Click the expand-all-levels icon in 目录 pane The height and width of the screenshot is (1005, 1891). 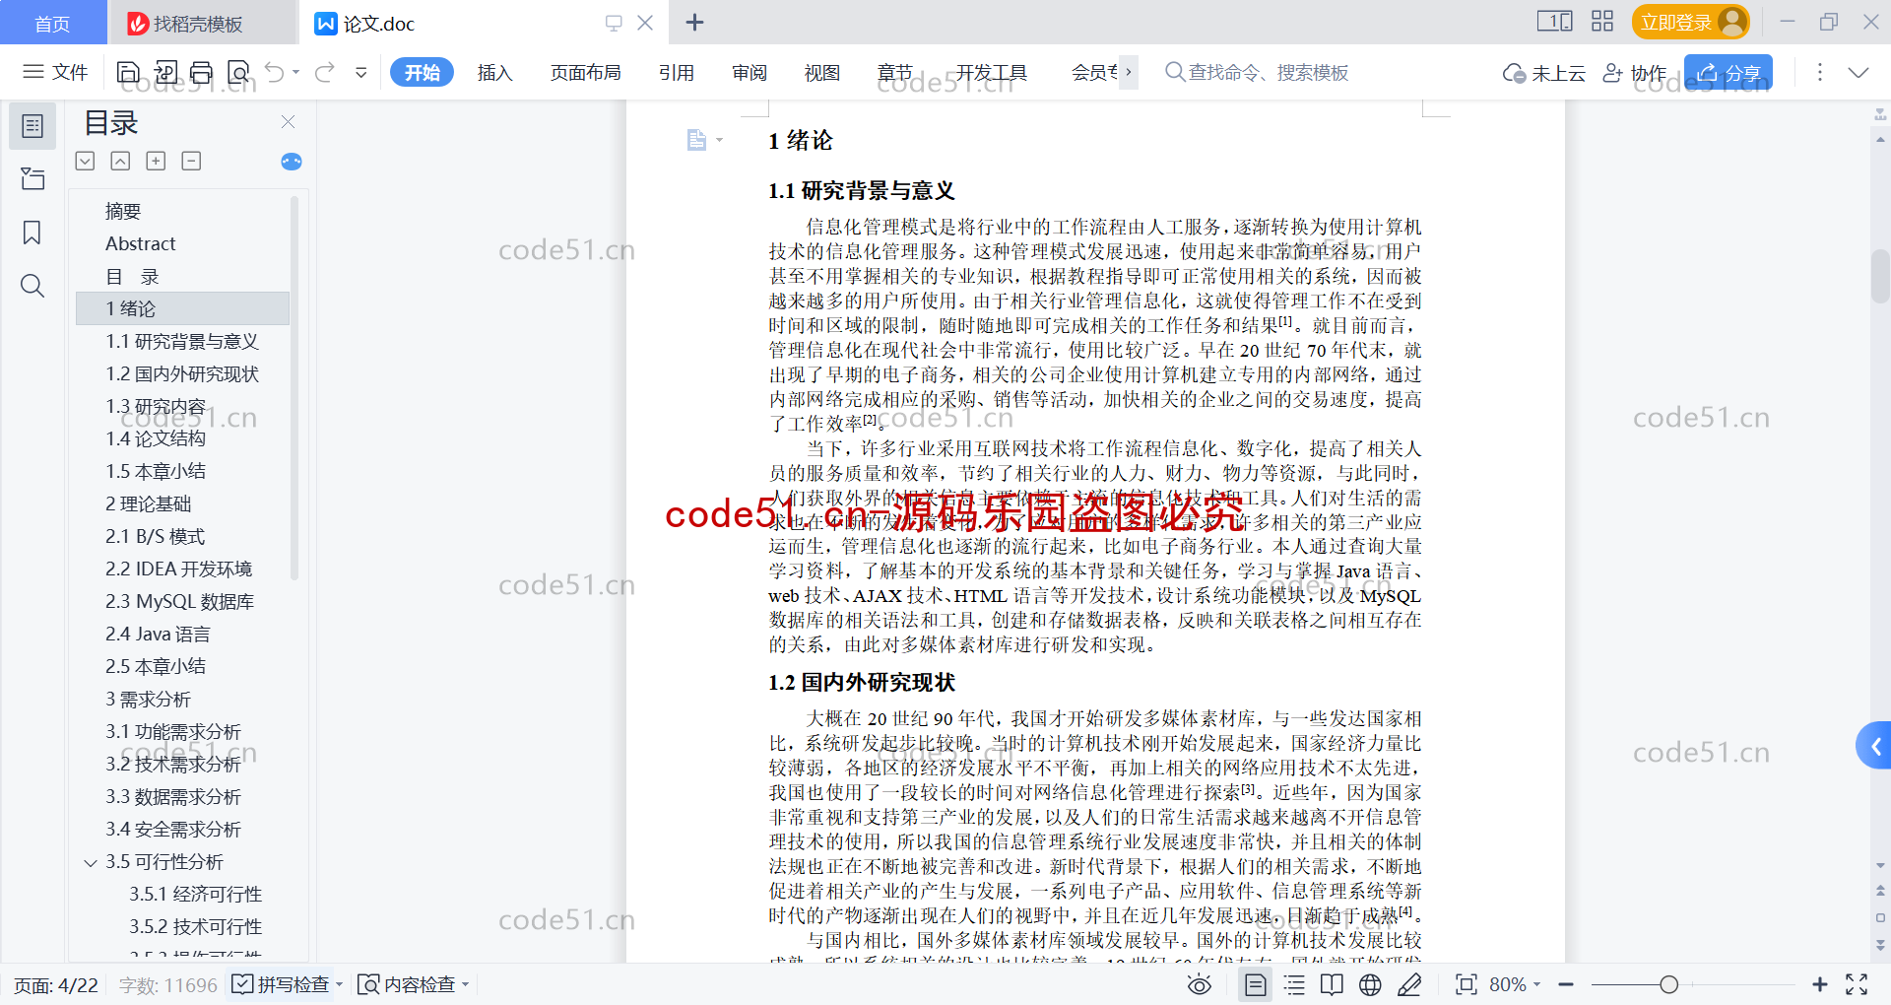click(x=86, y=161)
